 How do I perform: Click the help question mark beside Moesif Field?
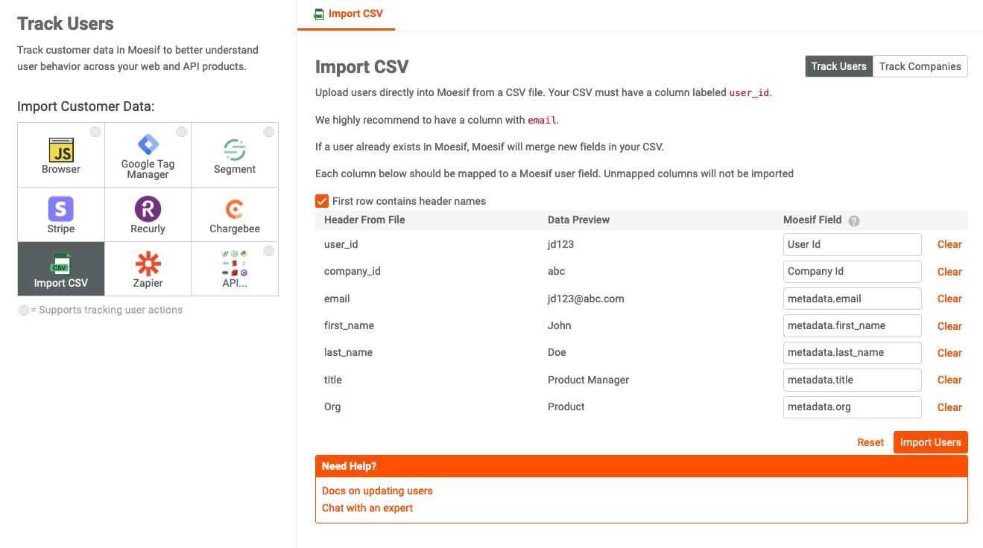[x=853, y=220]
